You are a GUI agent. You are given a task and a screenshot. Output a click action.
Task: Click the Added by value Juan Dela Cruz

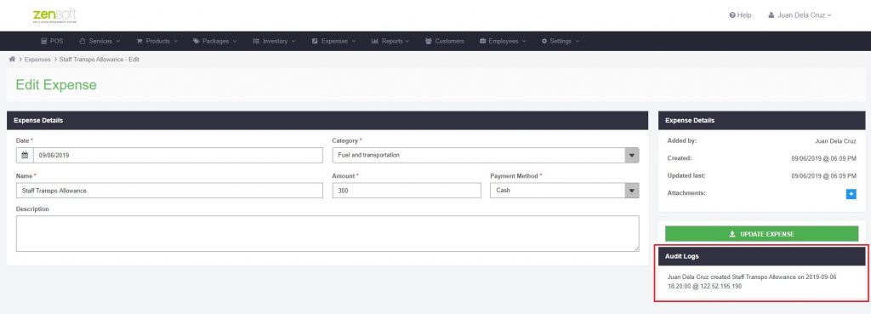click(835, 141)
